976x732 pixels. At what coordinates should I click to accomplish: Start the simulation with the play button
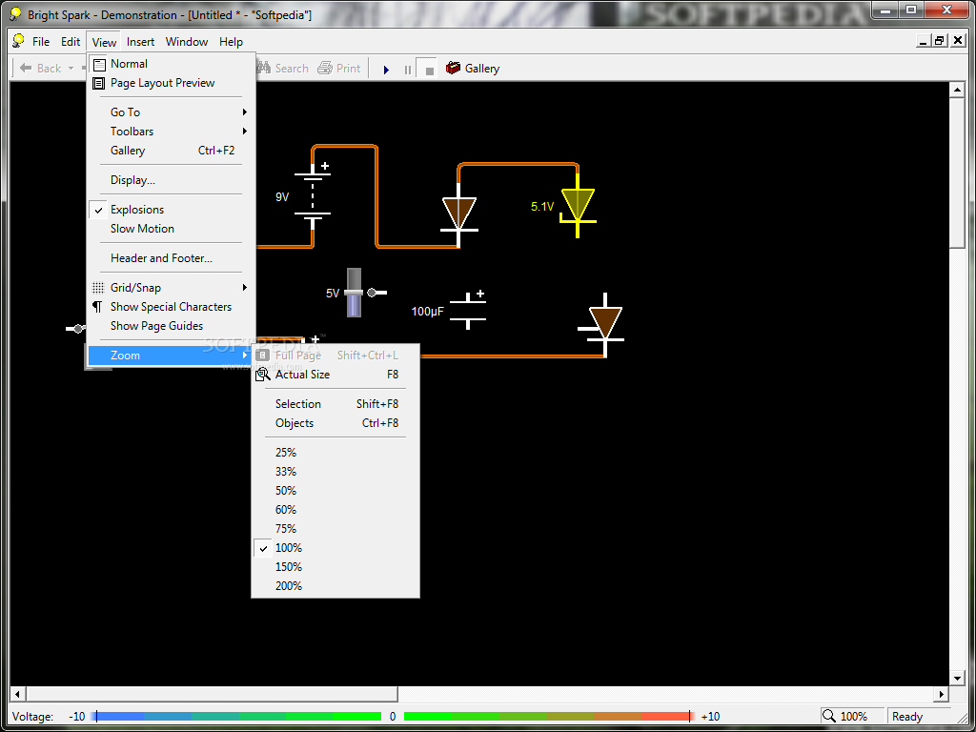(387, 70)
